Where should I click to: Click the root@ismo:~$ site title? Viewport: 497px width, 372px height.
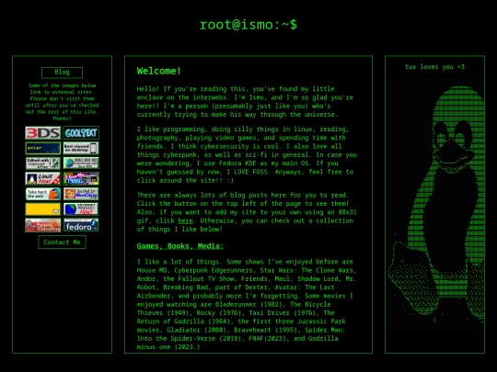coord(248,25)
